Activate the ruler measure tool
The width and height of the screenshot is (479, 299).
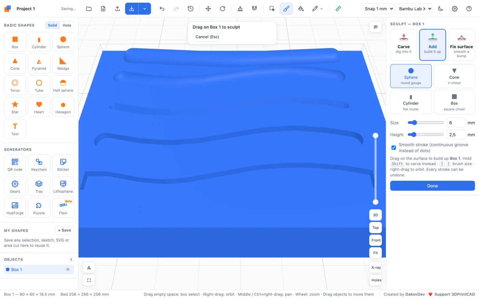click(338, 9)
